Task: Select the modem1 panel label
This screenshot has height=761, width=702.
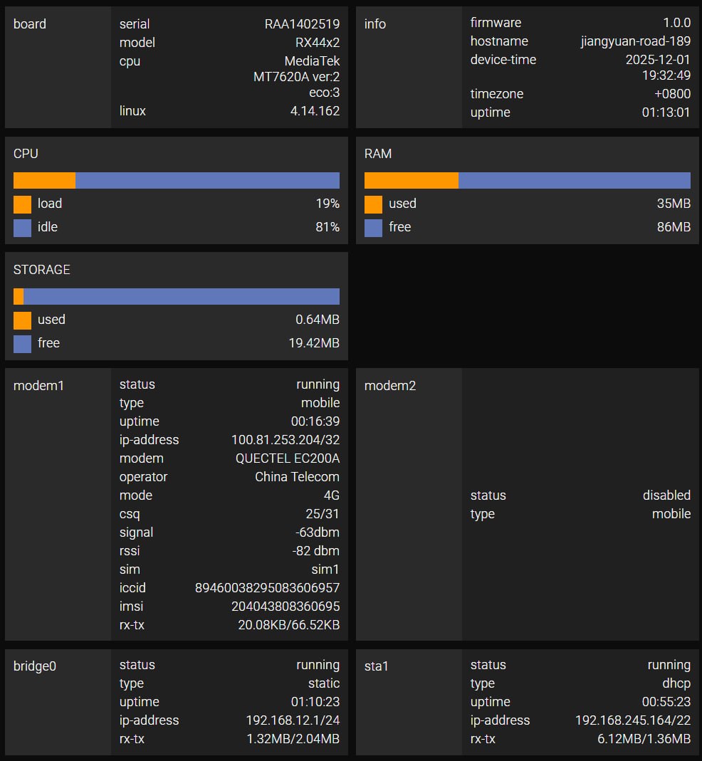Action: 39,386
